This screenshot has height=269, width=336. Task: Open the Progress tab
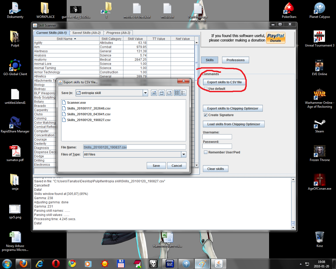pyautogui.click(x=118, y=33)
